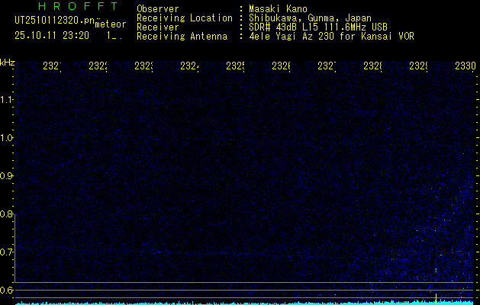Click the first time axis label 2321
The image size is (480, 305).
(52, 66)
